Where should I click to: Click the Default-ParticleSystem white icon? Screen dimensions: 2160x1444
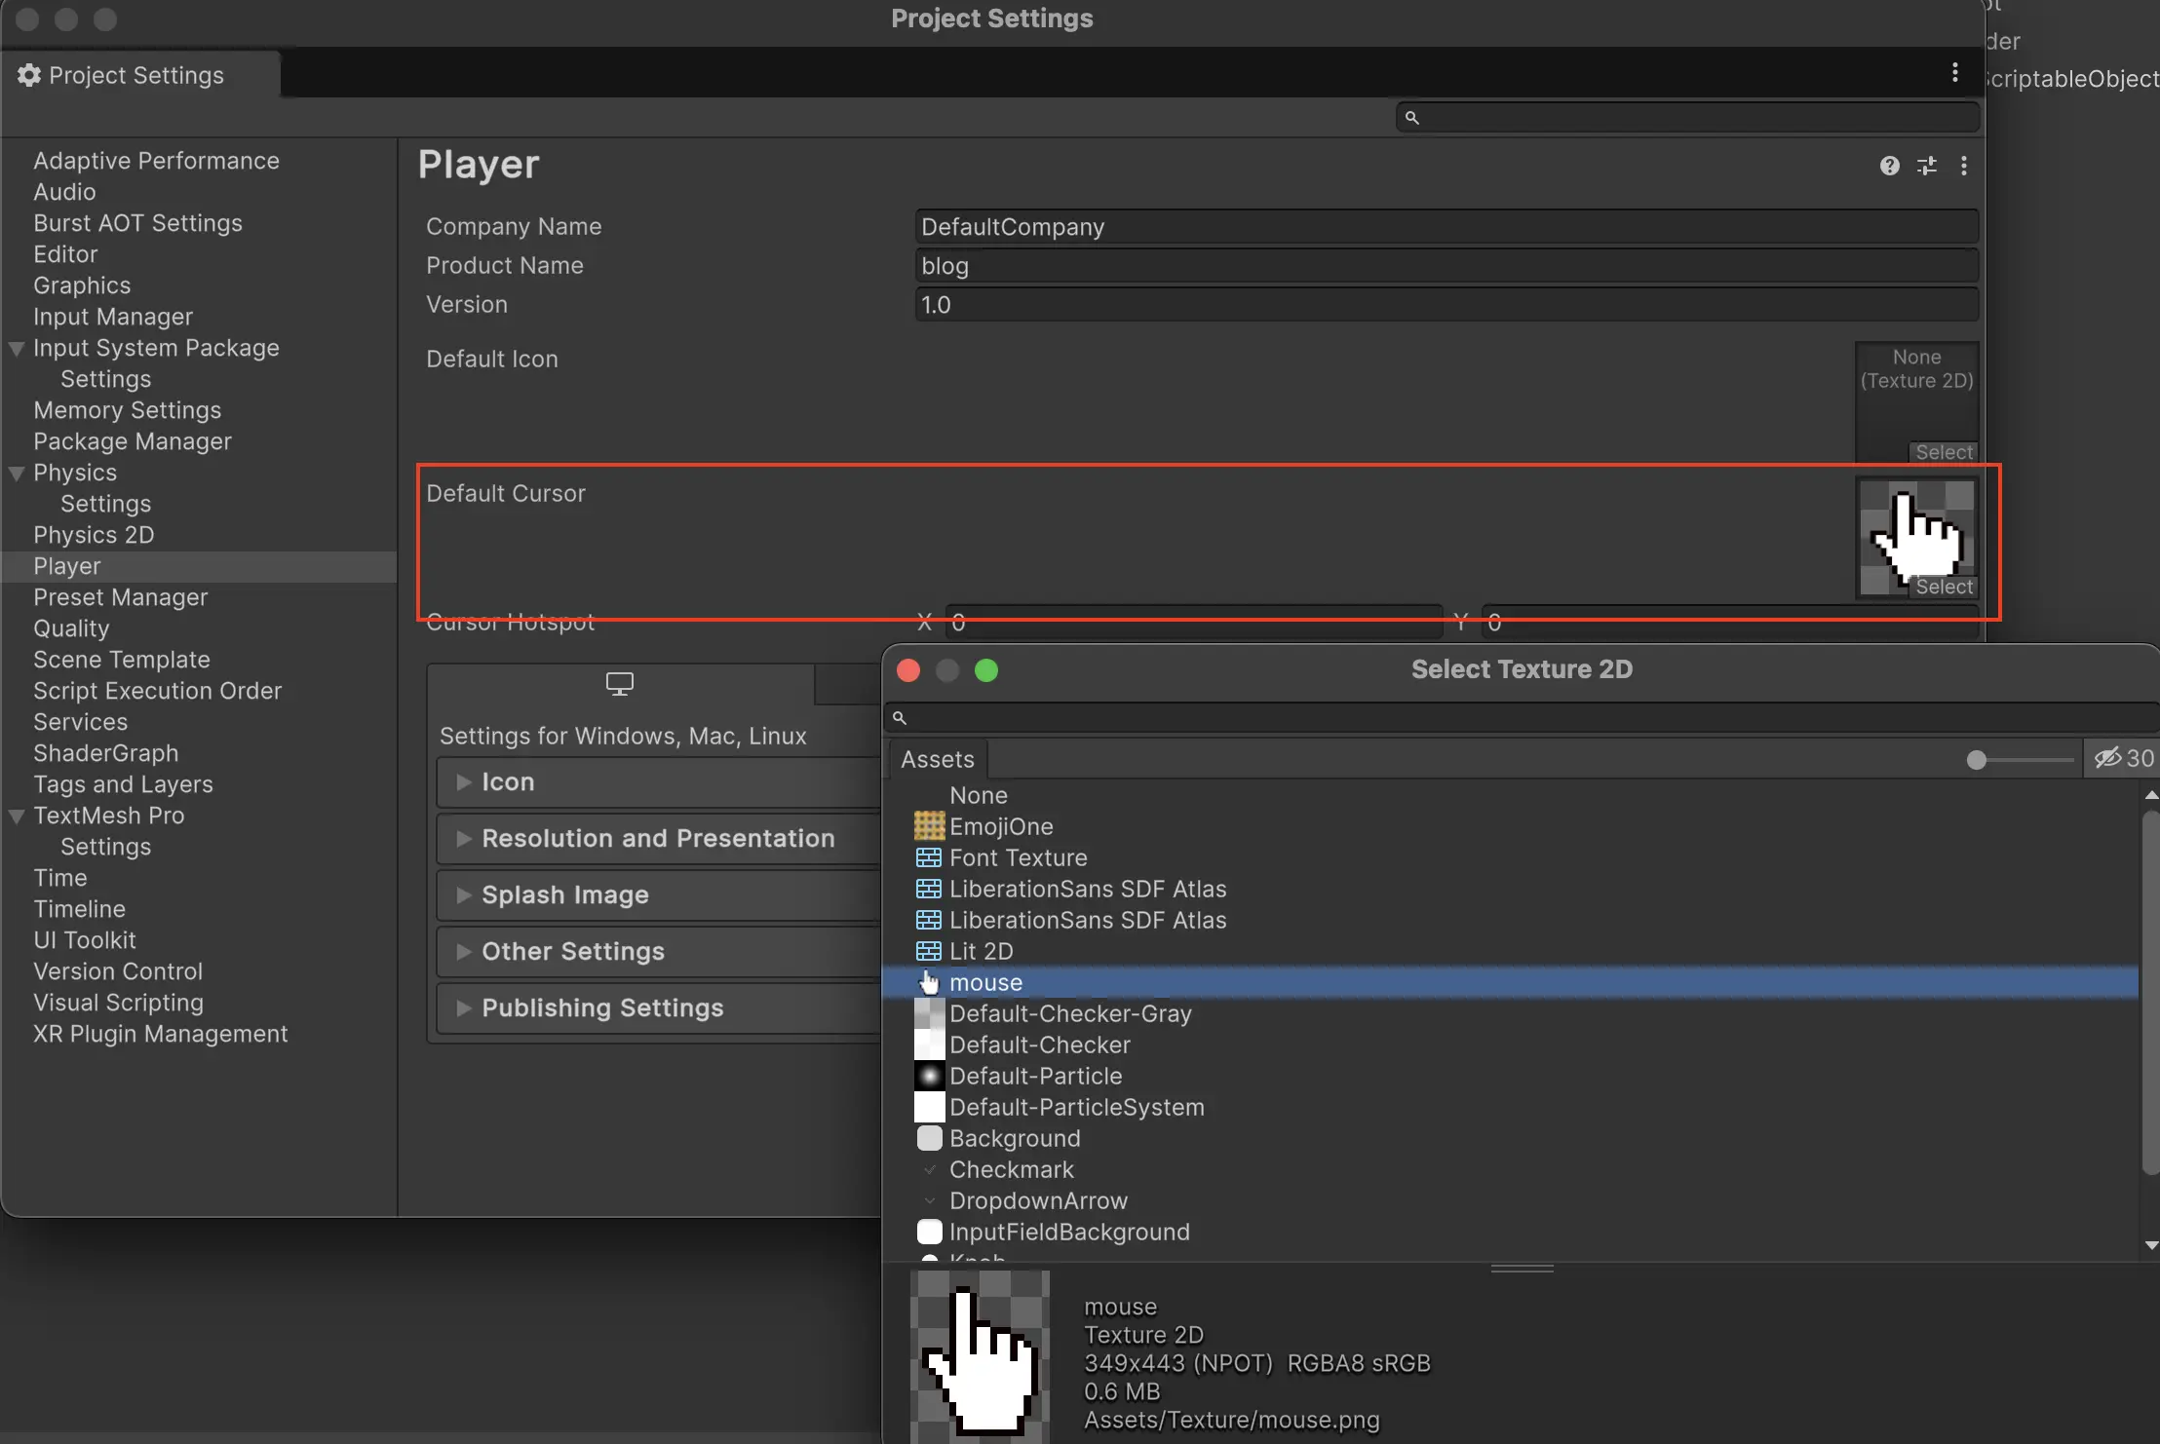(x=929, y=1107)
